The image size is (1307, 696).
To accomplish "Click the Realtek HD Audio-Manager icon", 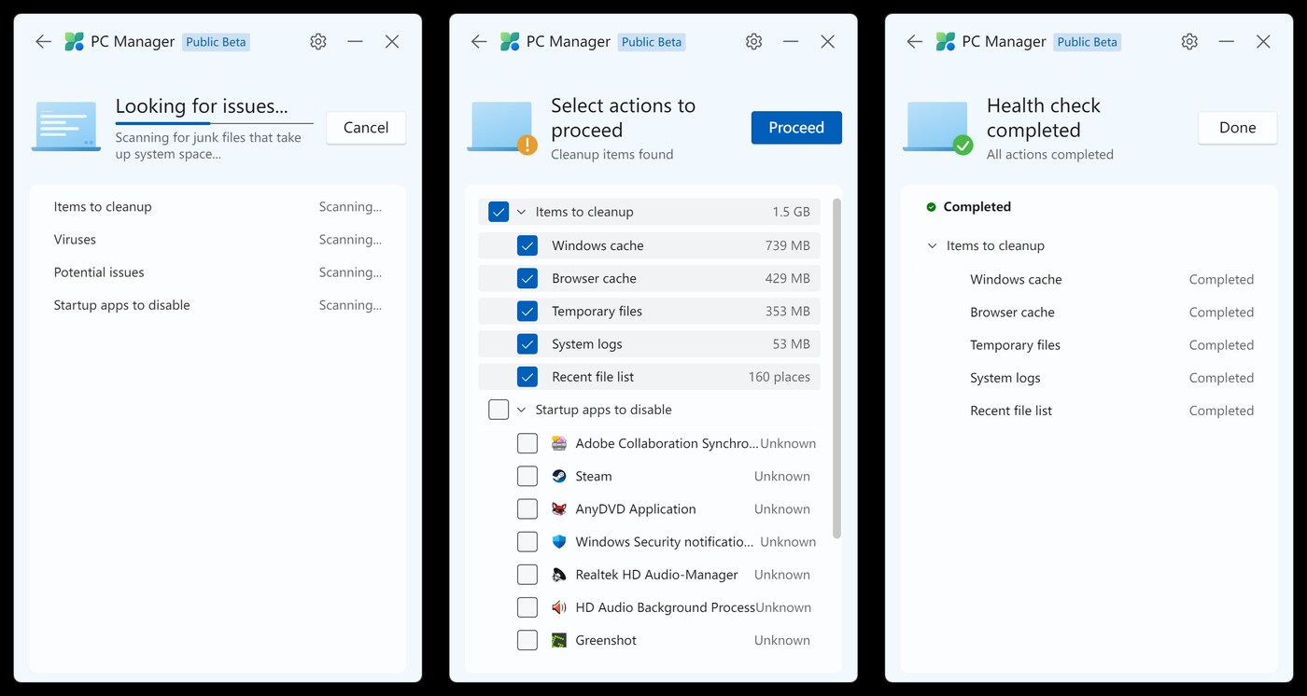I will pos(558,574).
